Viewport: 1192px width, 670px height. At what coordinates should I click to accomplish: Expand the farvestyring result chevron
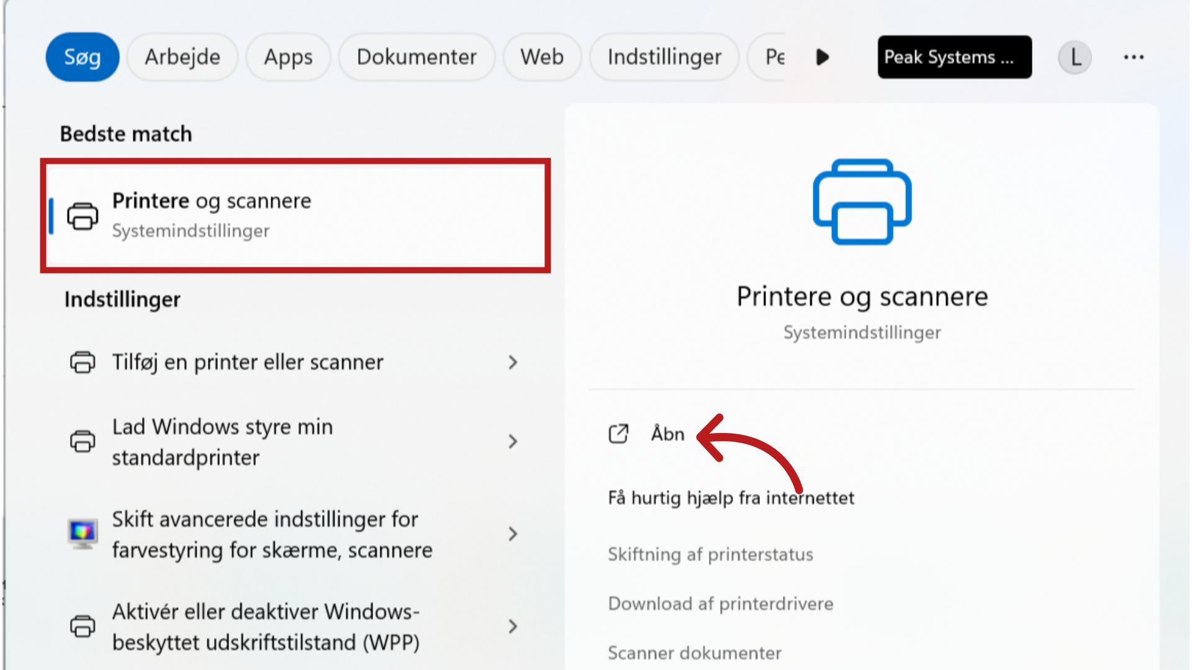pos(513,534)
